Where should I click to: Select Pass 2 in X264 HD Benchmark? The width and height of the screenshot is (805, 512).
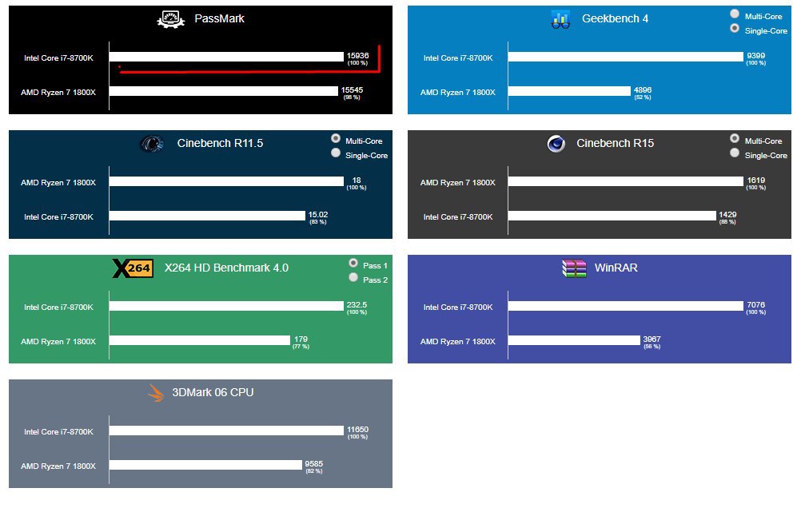tap(353, 277)
